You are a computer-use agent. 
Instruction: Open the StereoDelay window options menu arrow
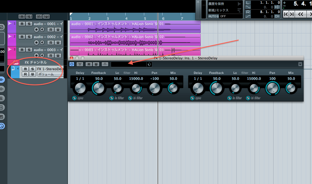pyautogui.click(x=300, y=64)
